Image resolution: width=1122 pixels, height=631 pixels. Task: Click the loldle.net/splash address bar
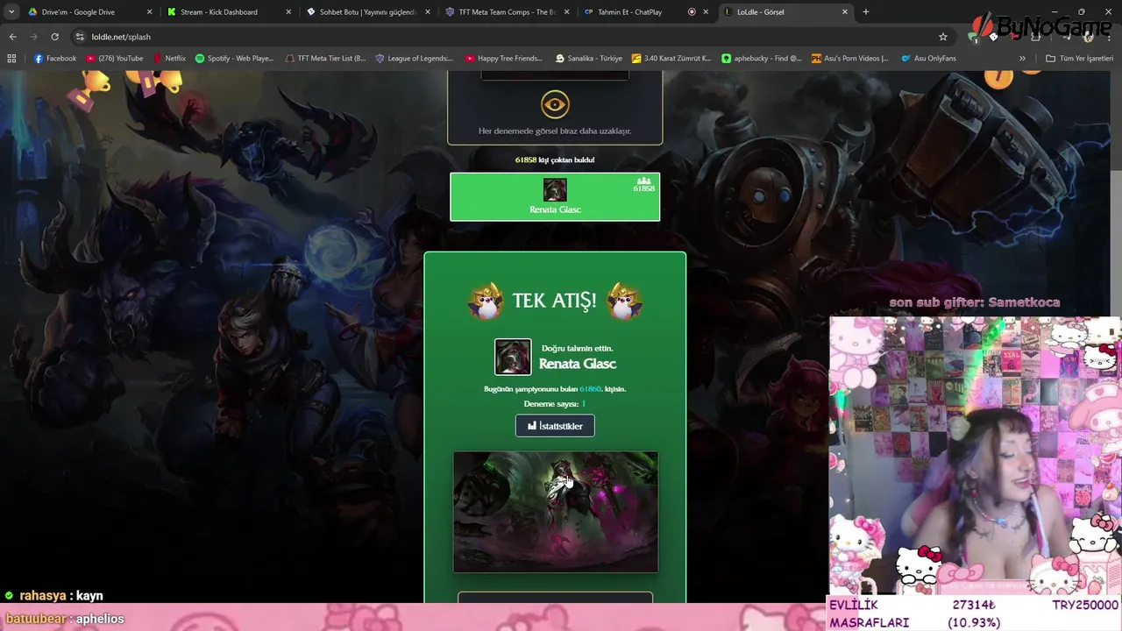[508, 37]
